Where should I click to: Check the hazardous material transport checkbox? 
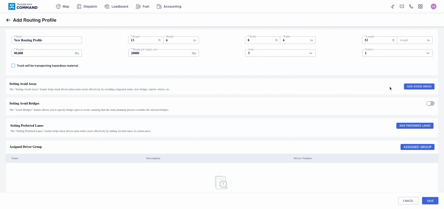tap(13, 66)
